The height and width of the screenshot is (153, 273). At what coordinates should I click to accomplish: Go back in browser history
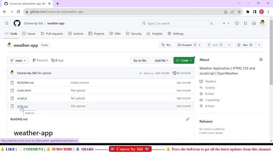(5, 12)
